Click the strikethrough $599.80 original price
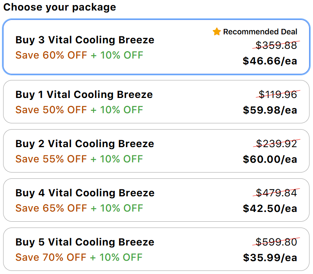 tap(276, 242)
